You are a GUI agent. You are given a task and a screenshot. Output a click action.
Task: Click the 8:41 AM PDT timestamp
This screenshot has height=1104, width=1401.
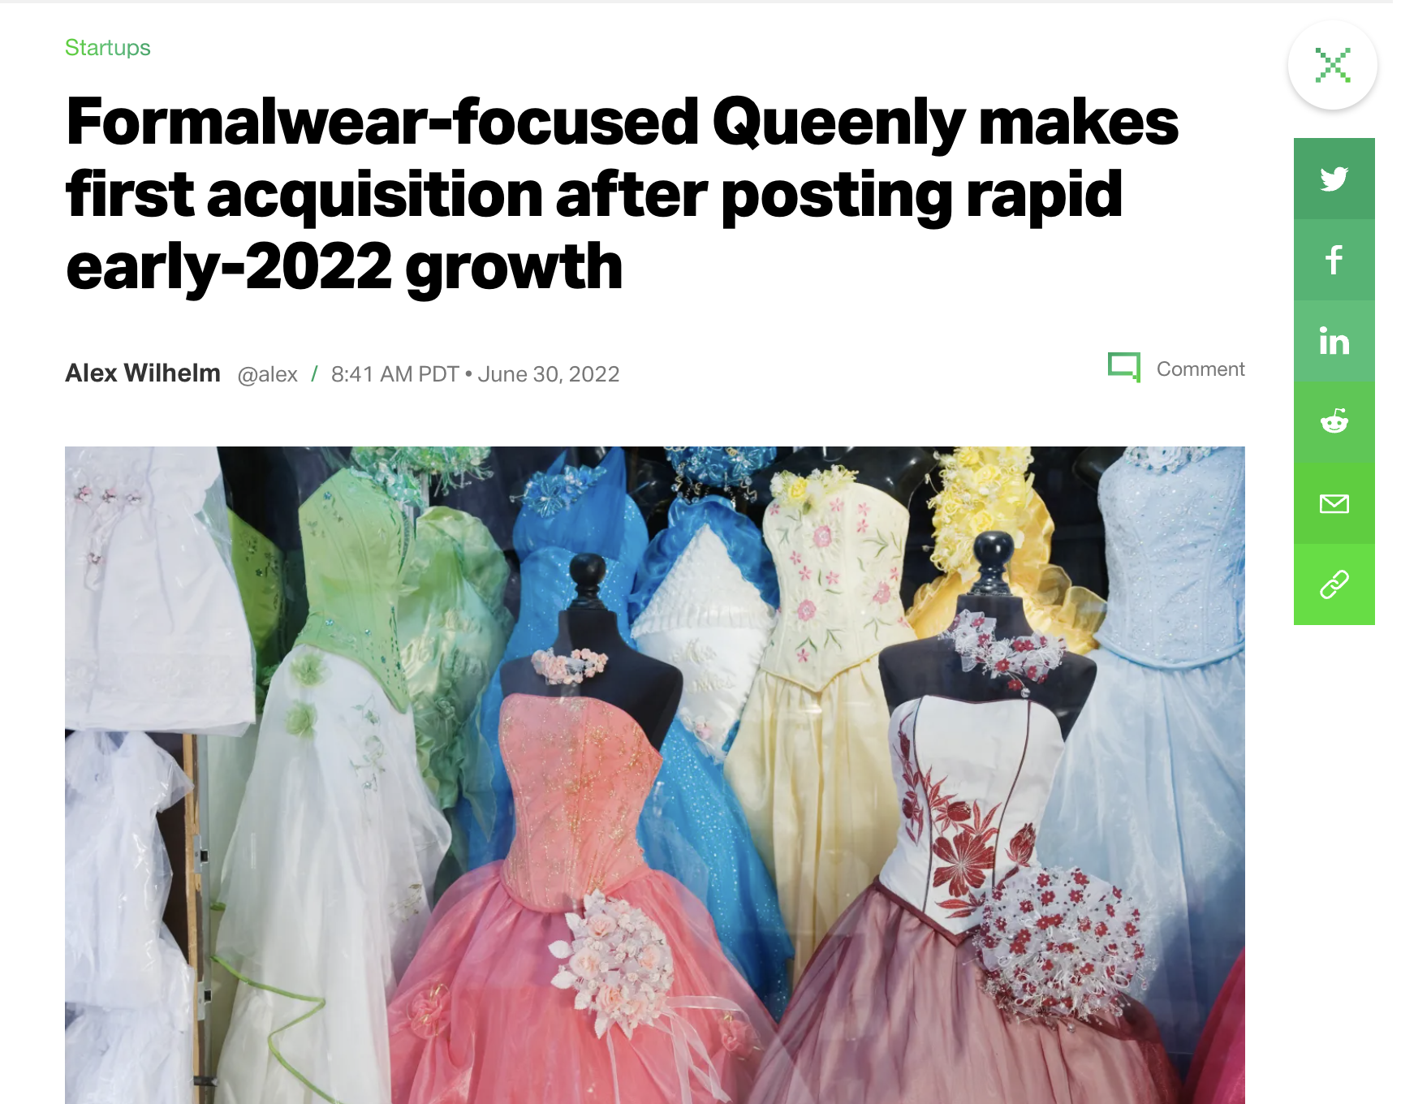[x=394, y=374]
